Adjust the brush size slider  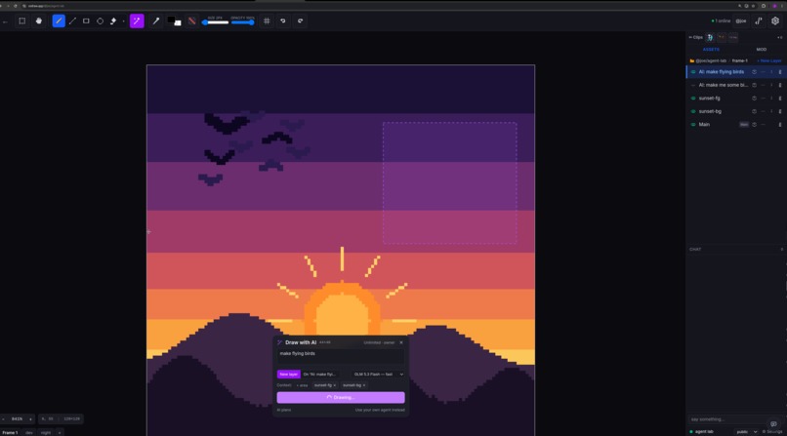click(x=216, y=22)
